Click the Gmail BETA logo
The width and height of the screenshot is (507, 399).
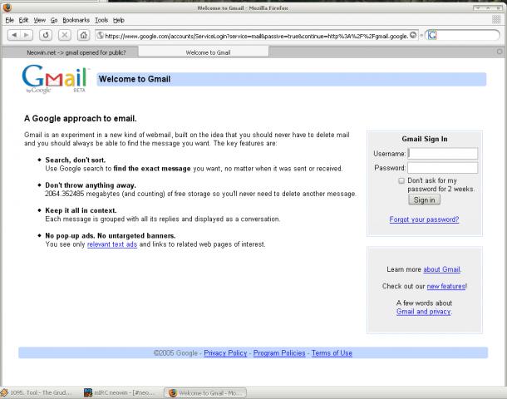[56, 79]
